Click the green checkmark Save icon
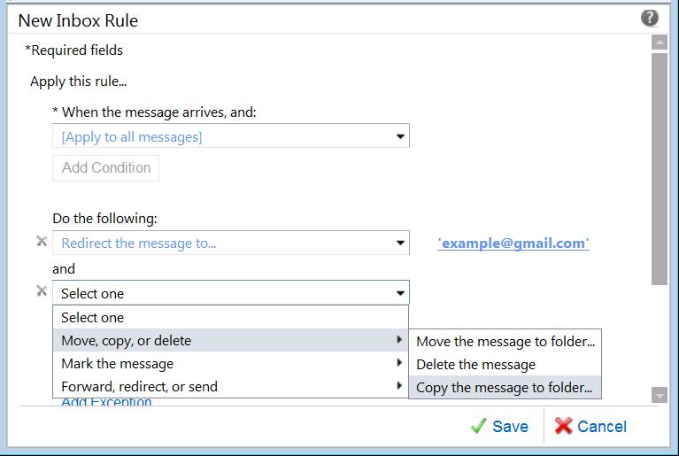Viewport: 679px width, 456px height. [479, 427]
